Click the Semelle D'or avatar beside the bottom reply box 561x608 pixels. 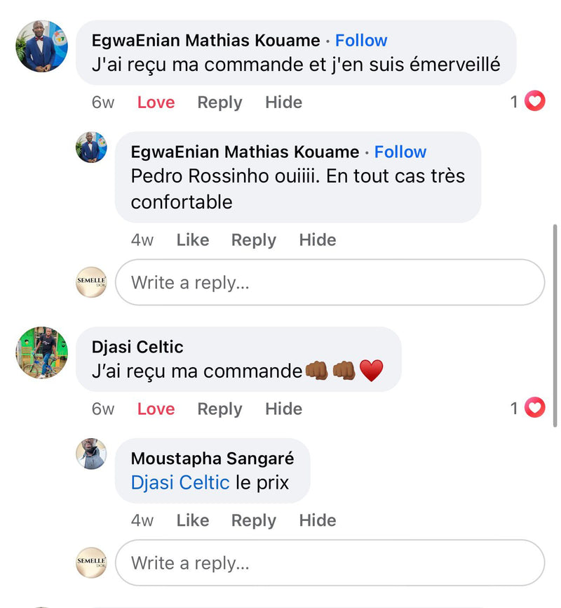click(91, 562)
